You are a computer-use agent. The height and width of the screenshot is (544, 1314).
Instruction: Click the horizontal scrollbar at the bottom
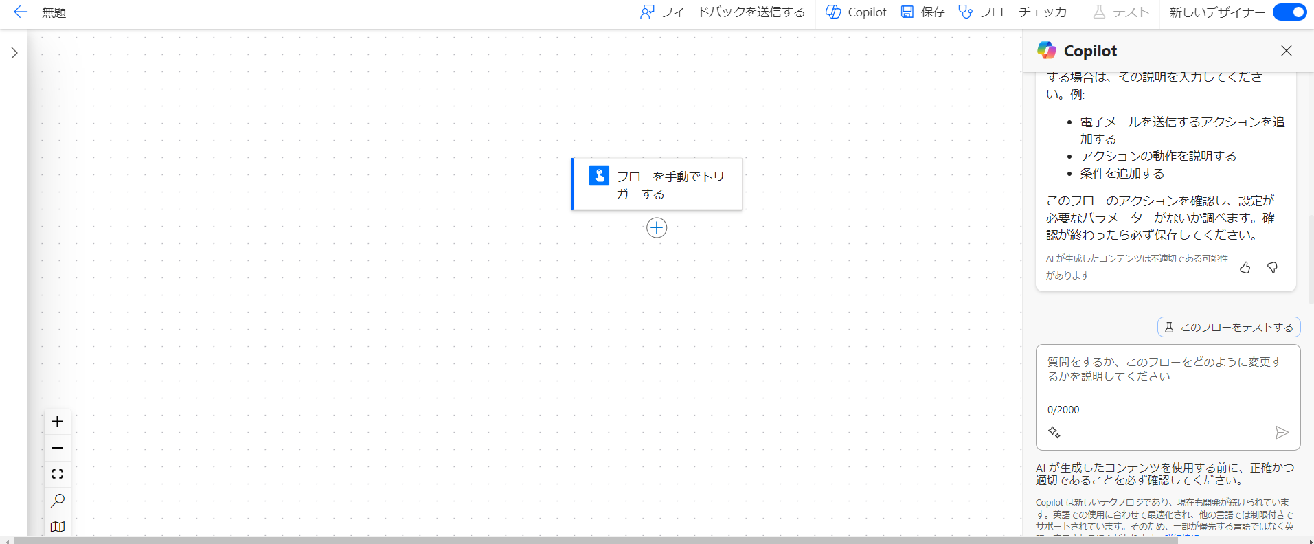point(596,541)
